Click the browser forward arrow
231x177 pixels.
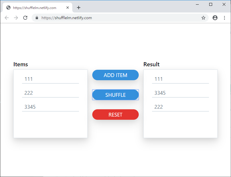pos(16,18)
